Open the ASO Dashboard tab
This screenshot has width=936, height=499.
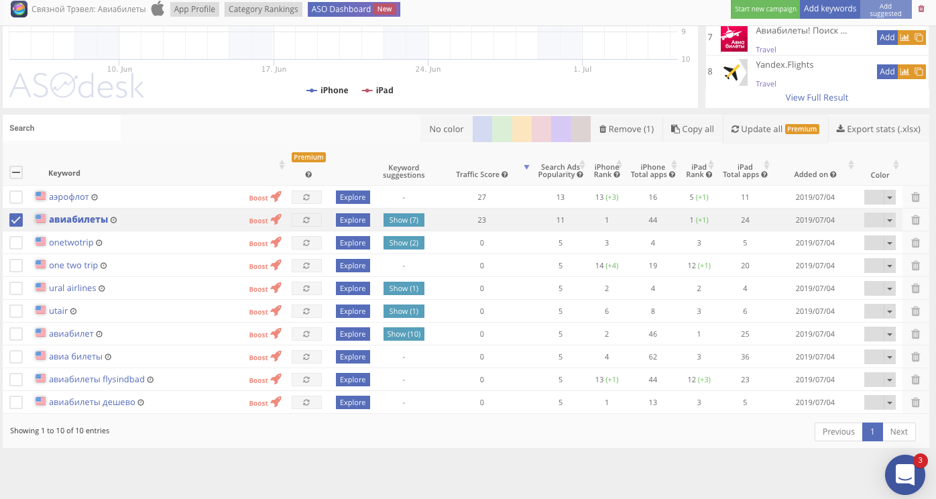[x=353, y=9]
